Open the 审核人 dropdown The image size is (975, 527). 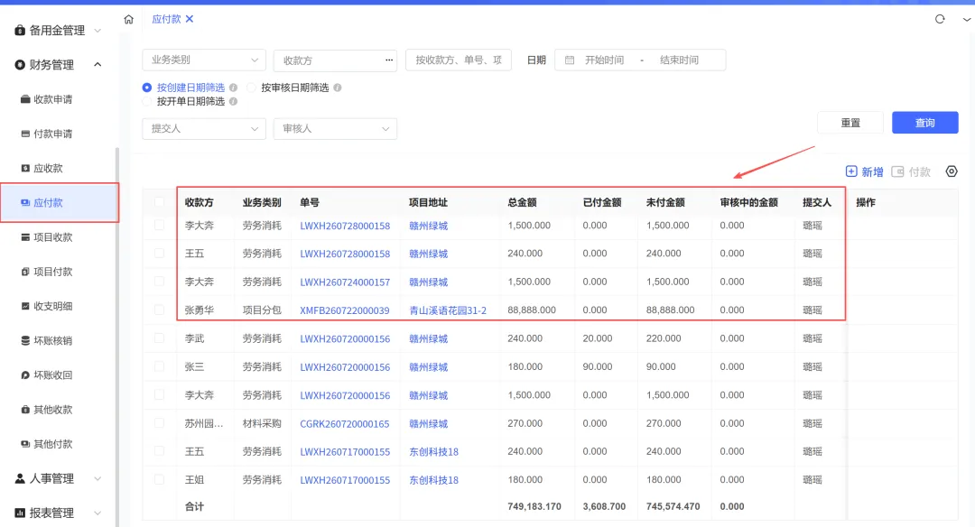pyautogui.click(x=335, y=129)
